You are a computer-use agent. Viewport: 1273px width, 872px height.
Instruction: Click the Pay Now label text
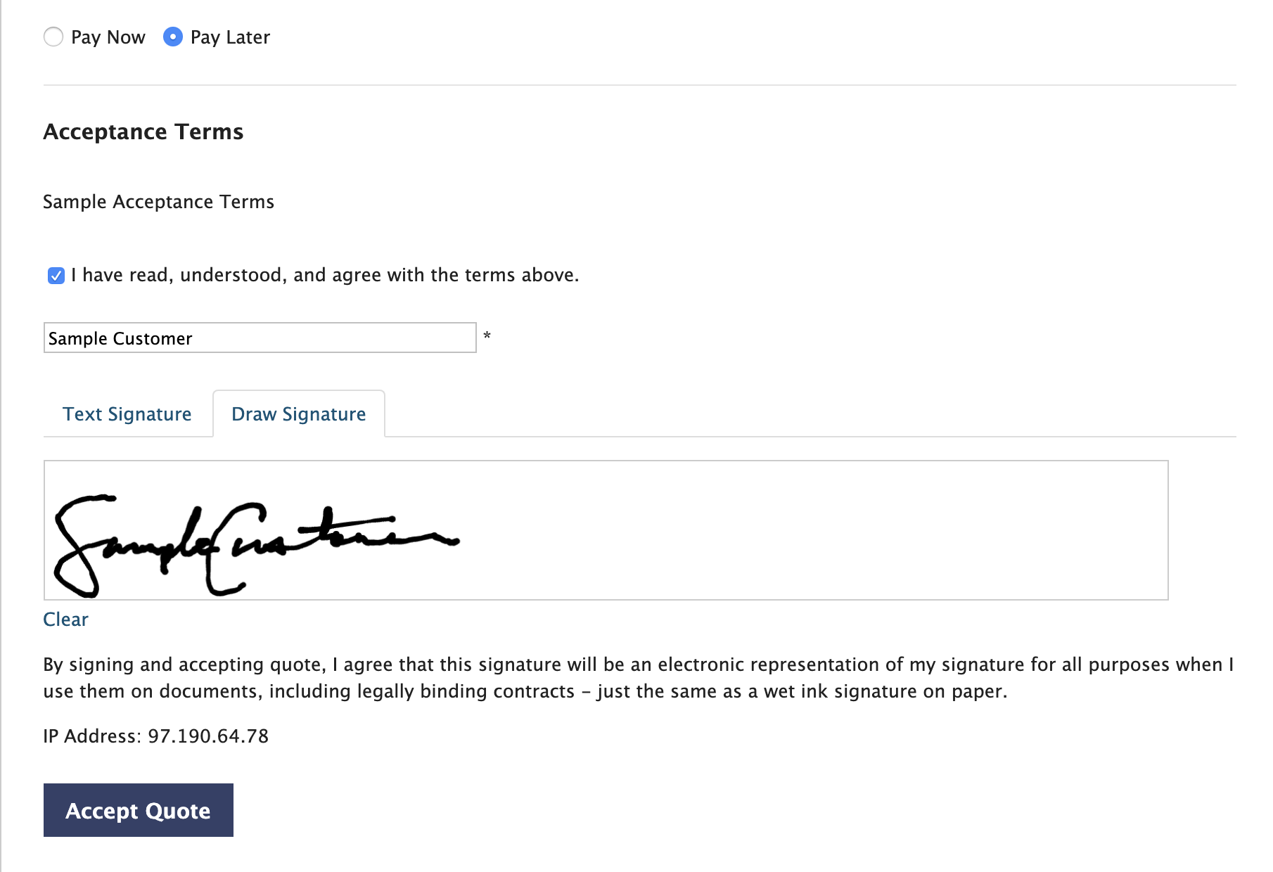(108, 37)
